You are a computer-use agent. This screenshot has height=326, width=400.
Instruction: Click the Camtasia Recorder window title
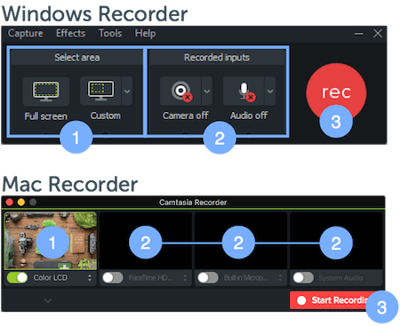pyautogui.click(x=193, y=203)
